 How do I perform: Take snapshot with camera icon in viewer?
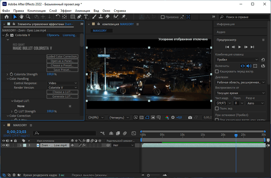pyautogui.click(x=190, y=118)
